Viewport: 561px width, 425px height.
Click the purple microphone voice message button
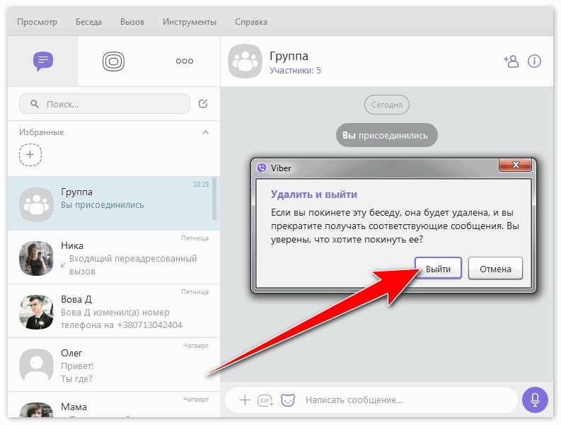535,400
